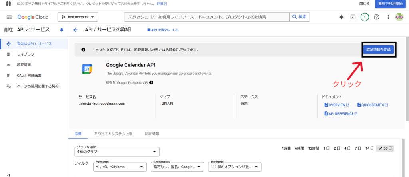409x177 pixels.
Task: Go back with the left arrow
Action: coord(76,30)
